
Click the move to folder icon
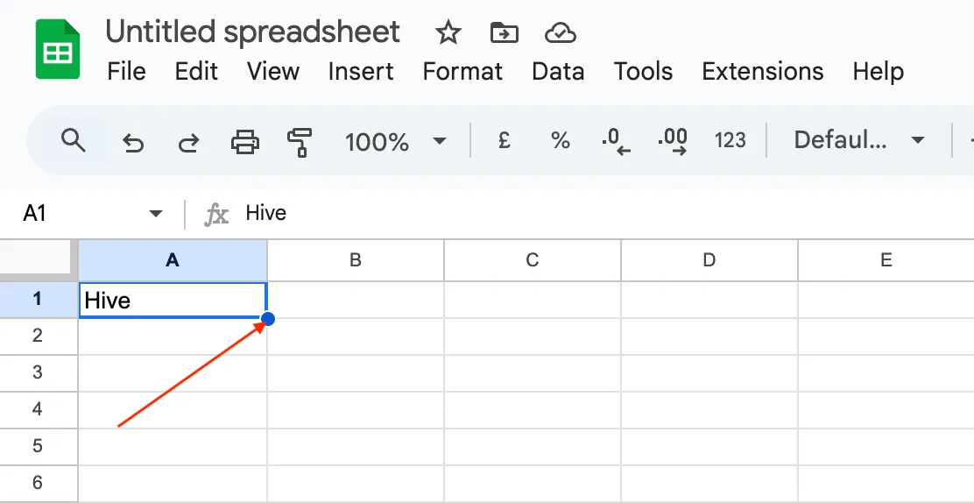(504, 33)
